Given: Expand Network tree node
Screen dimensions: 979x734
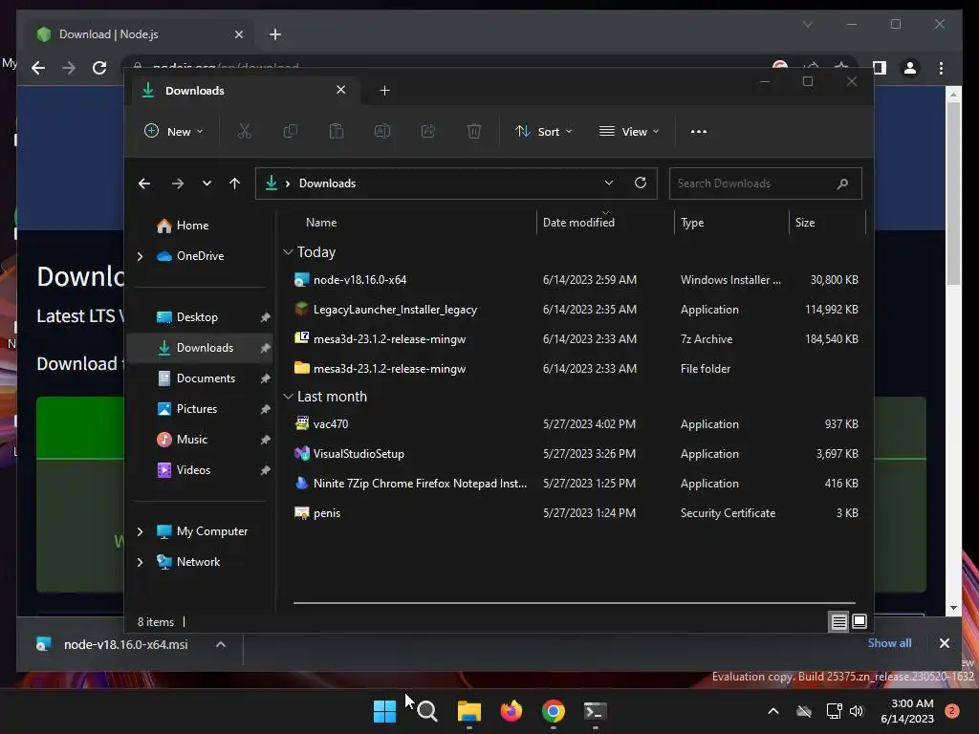Looking at the screenshot, I should point(140,562).
